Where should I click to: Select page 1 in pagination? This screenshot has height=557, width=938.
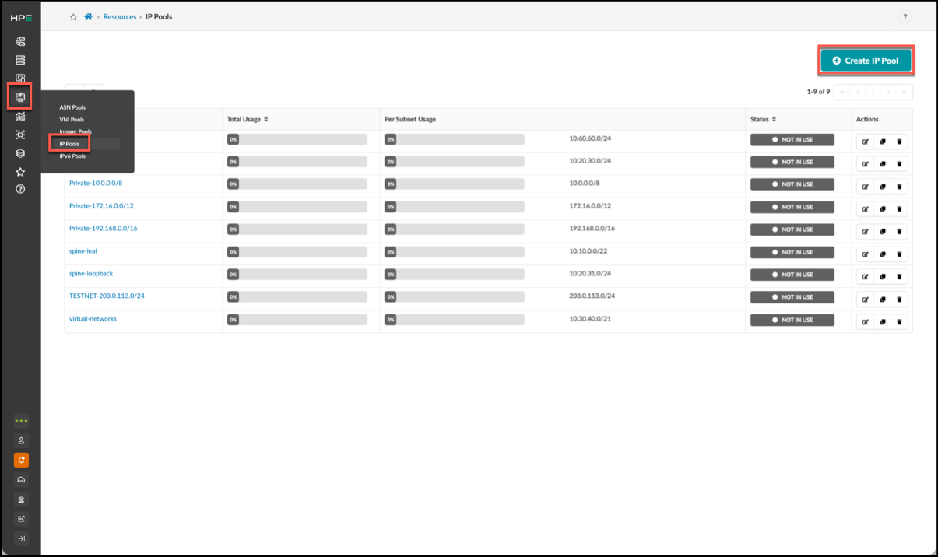coord(873,92)
